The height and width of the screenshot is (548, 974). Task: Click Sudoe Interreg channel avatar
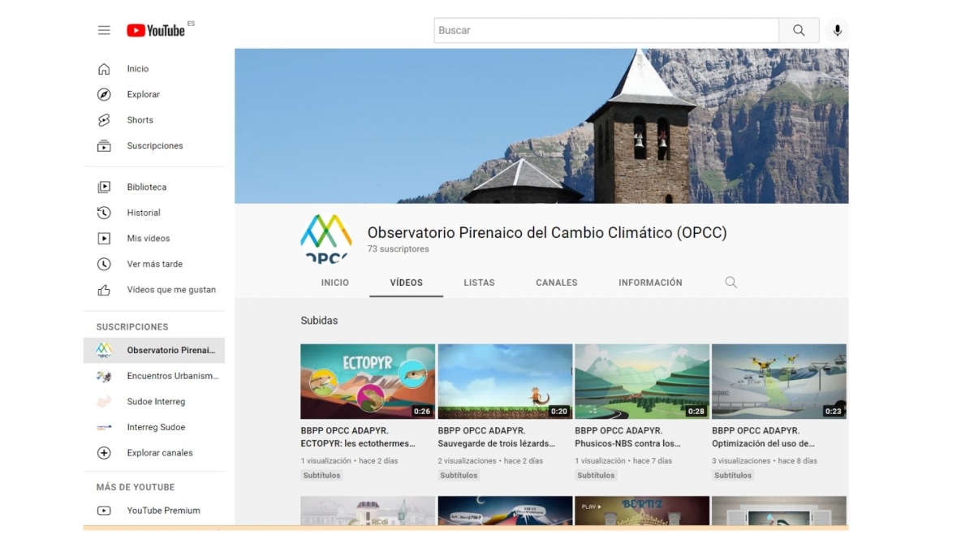(104, 402)
